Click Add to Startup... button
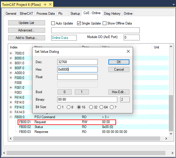The width and height of the screenshot is (176, 158). [26, 38]
